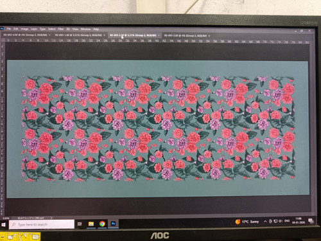Open the Edit menu
The width and height of the screenshot is (321, 241).
pyautogui.click(x=15, y=28)
